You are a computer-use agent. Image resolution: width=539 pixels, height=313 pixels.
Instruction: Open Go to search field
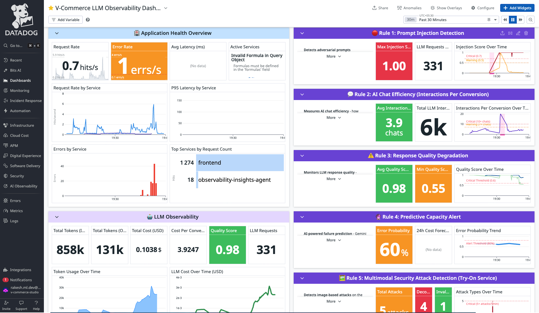tap(22, 46)
